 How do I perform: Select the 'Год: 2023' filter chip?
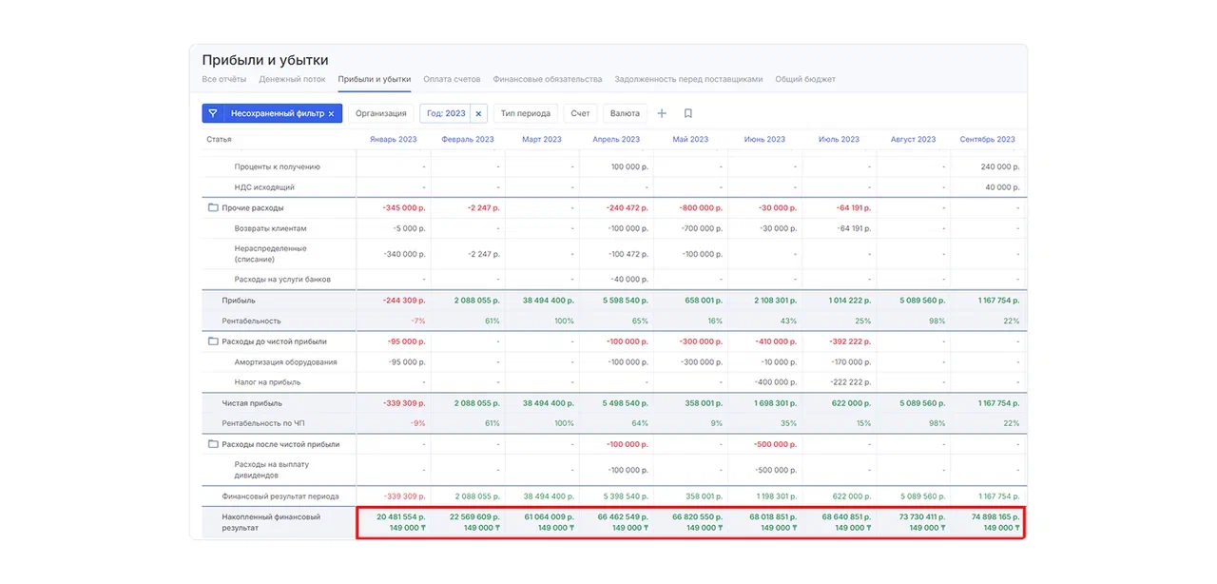click(446, 113)
